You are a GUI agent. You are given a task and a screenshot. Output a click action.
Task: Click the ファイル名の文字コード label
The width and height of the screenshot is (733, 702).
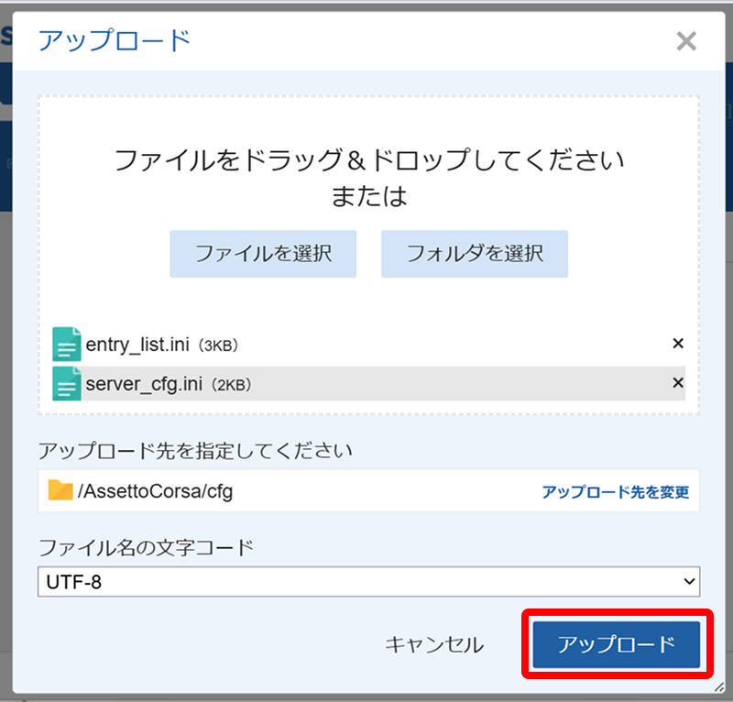[146, 548]
